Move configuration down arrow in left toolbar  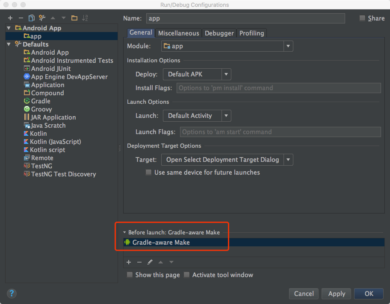click(x=63, y=18)
